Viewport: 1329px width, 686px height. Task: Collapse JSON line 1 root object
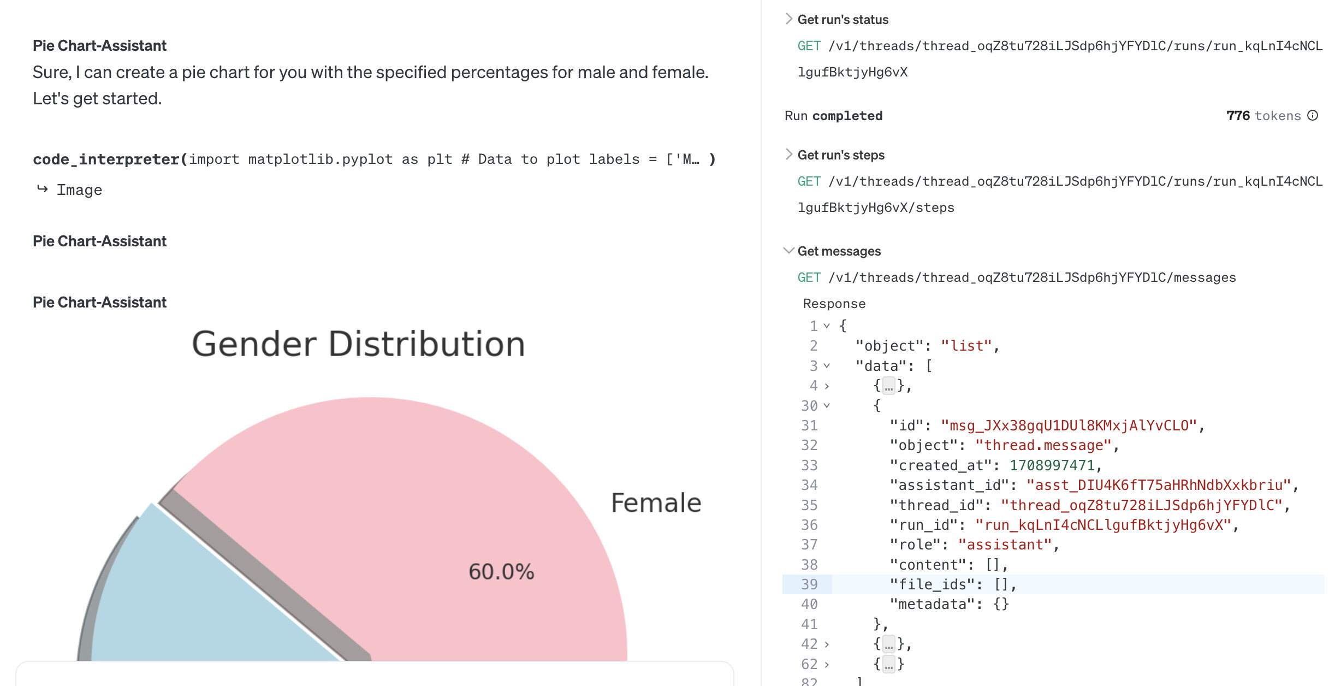827,326
